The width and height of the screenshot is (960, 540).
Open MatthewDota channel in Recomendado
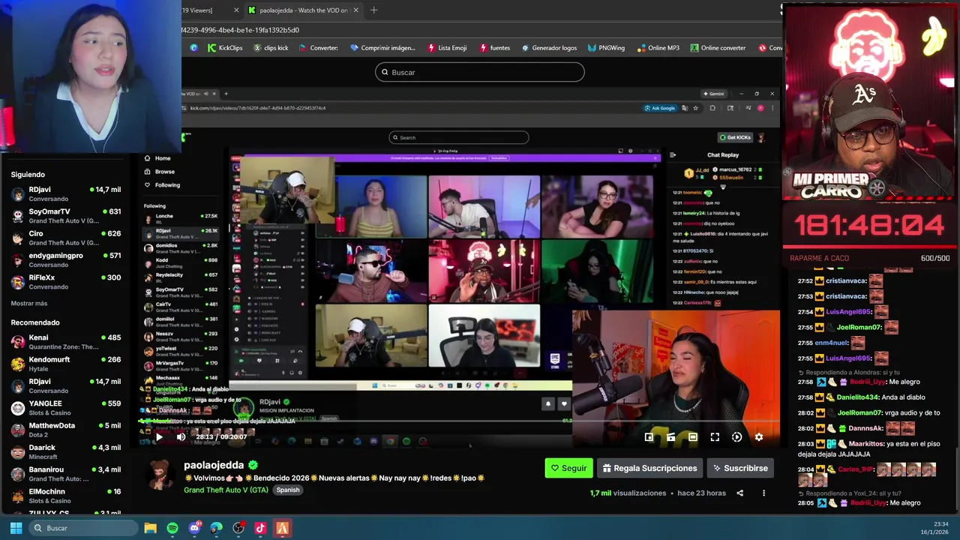pos(66,429)
